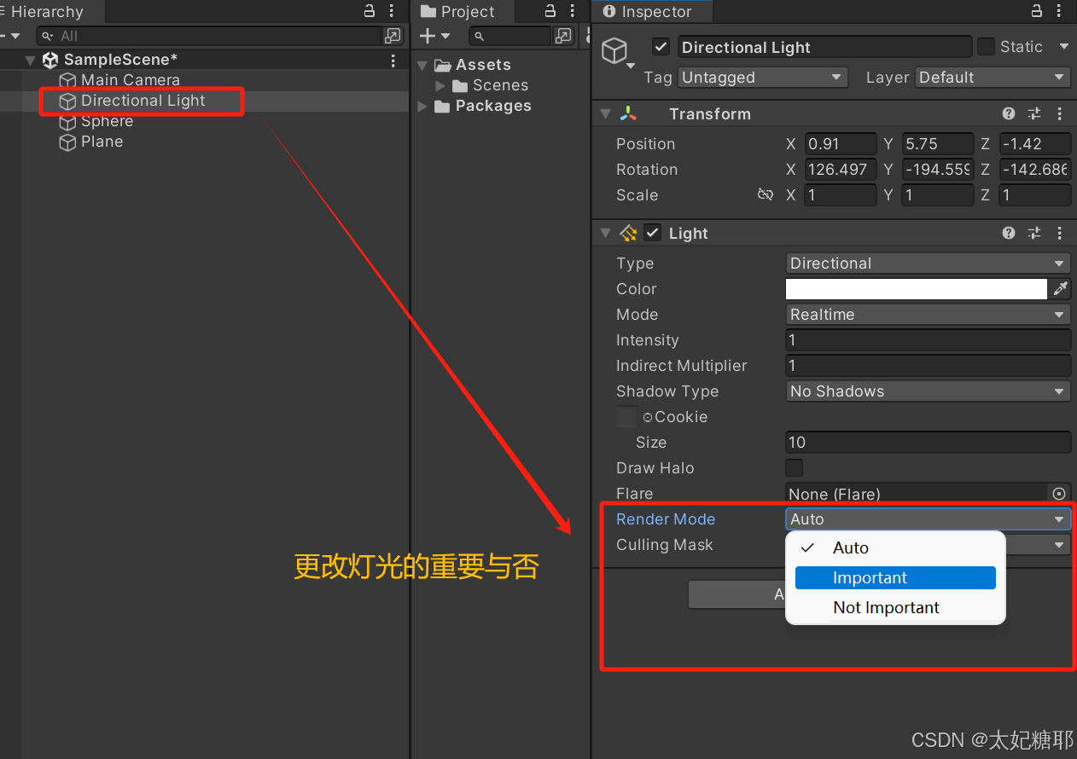Select Not Important render mode option
Viewport: 1077px width, 759px height.
[x=895, y=608]
